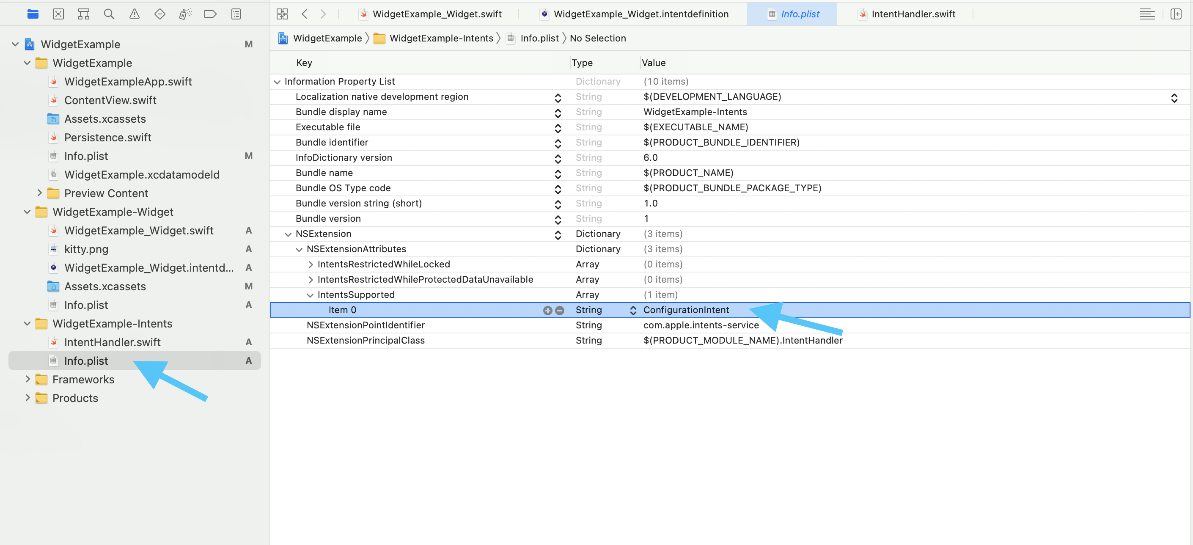Select WidgetExampleApp.swift in navigator
The image size is (1193, 545).
(x=128, y=82)
